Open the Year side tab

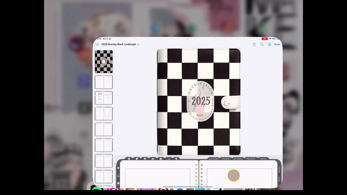click(279, 170)
